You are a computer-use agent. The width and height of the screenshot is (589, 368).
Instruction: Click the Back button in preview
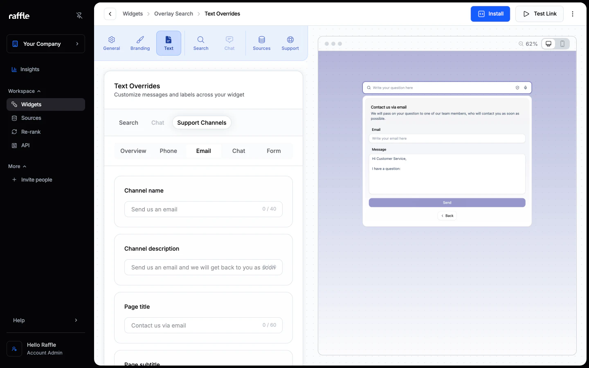(447, 216)
